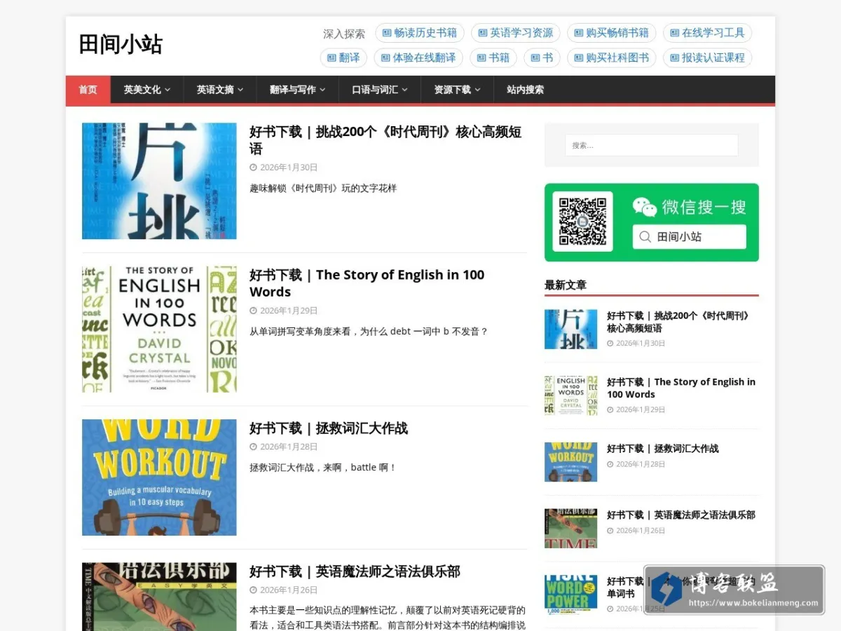
Task: Open 在线学习工具 ad link
Action: coord(708,33)
